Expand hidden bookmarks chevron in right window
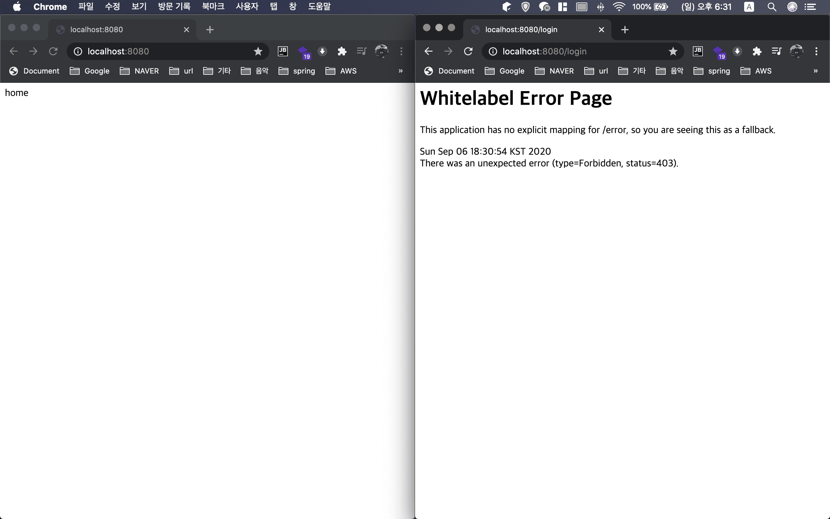Screen dimensions: 830x519 [815, 71]
